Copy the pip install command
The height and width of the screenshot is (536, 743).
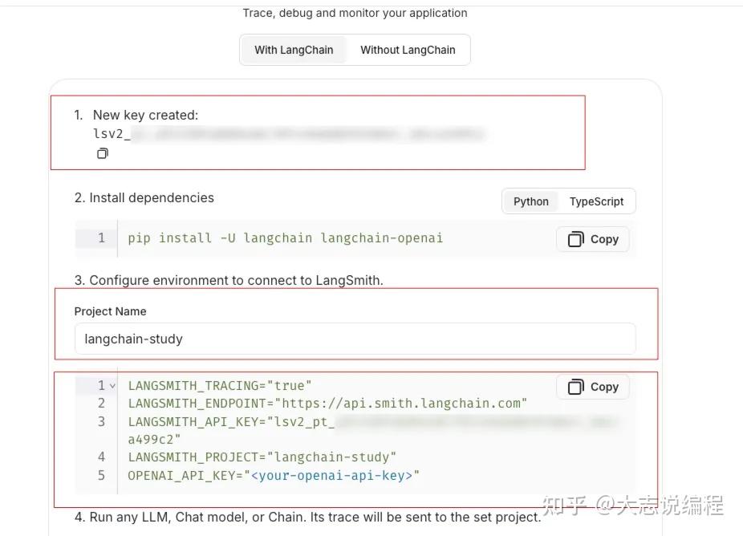(593, 239)
